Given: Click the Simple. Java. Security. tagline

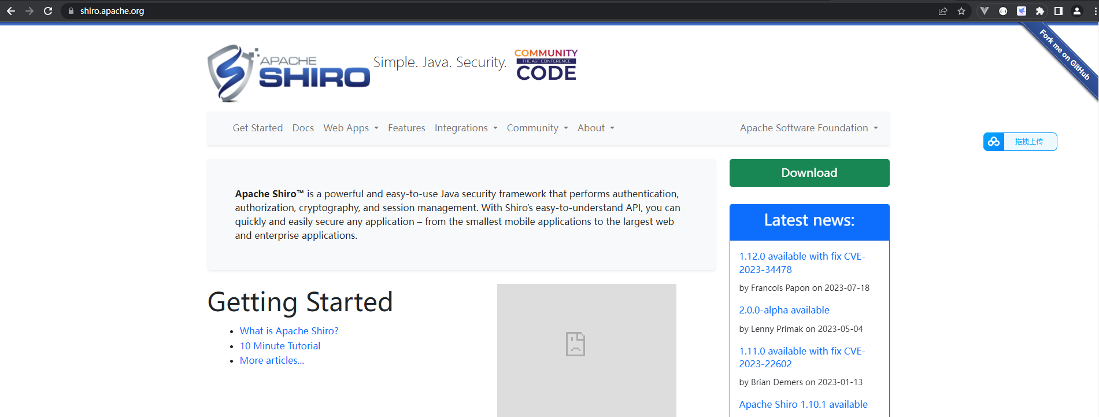Looking at the screenshot, I should pyautogui.click(x=440, y=62).
